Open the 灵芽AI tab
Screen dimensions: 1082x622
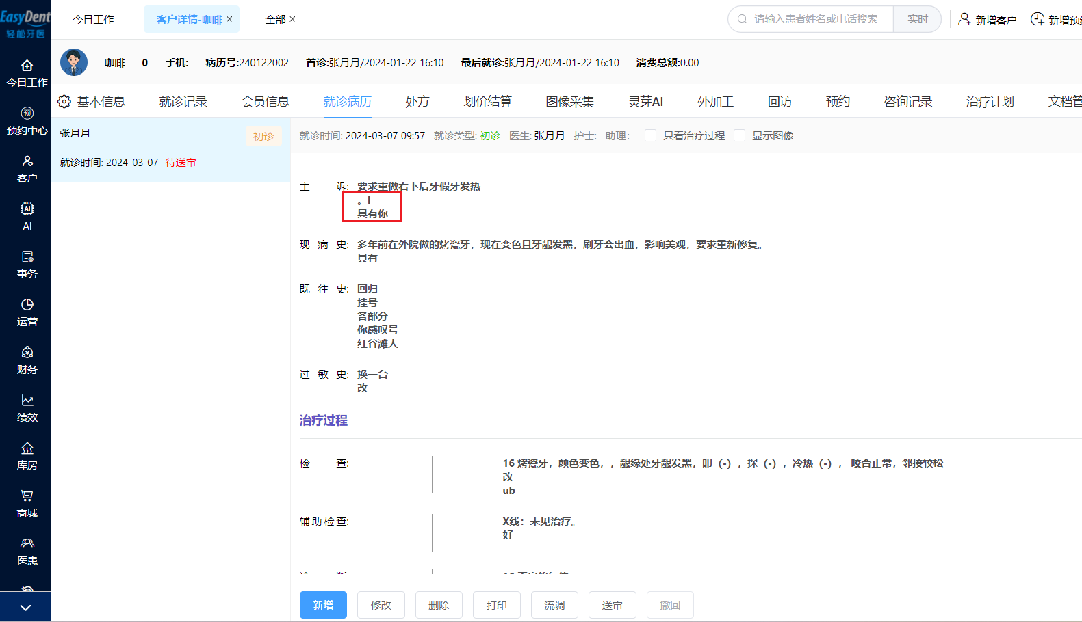(645, 102)
